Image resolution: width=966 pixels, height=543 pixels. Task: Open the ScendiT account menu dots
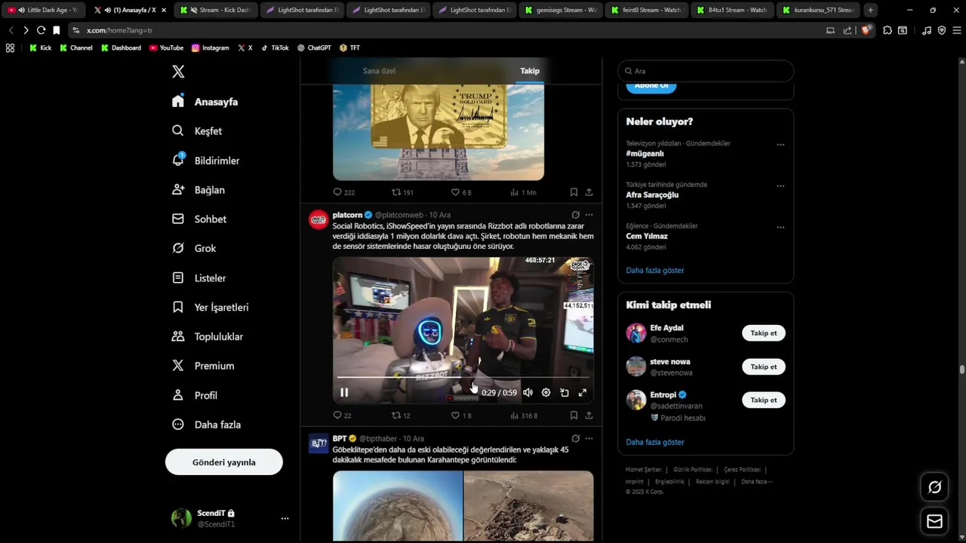click(x=285, y=518)
